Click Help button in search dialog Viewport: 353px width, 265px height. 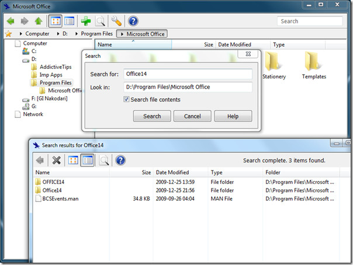(233, 116)
